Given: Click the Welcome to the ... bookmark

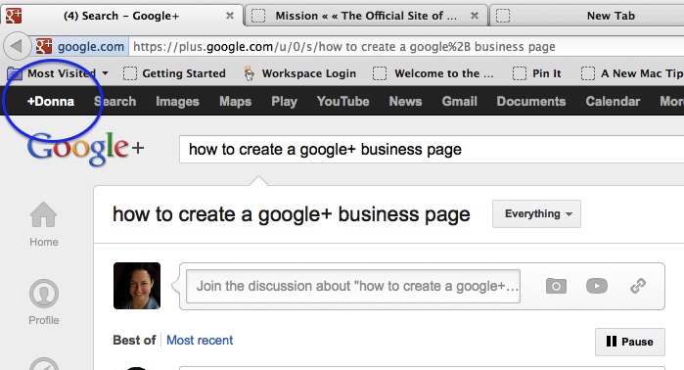Looking at the screenshot, I should (433, 73).
